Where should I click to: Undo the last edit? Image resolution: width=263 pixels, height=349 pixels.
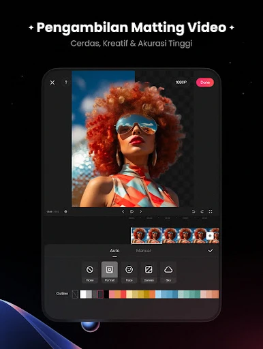click(194, 211)
